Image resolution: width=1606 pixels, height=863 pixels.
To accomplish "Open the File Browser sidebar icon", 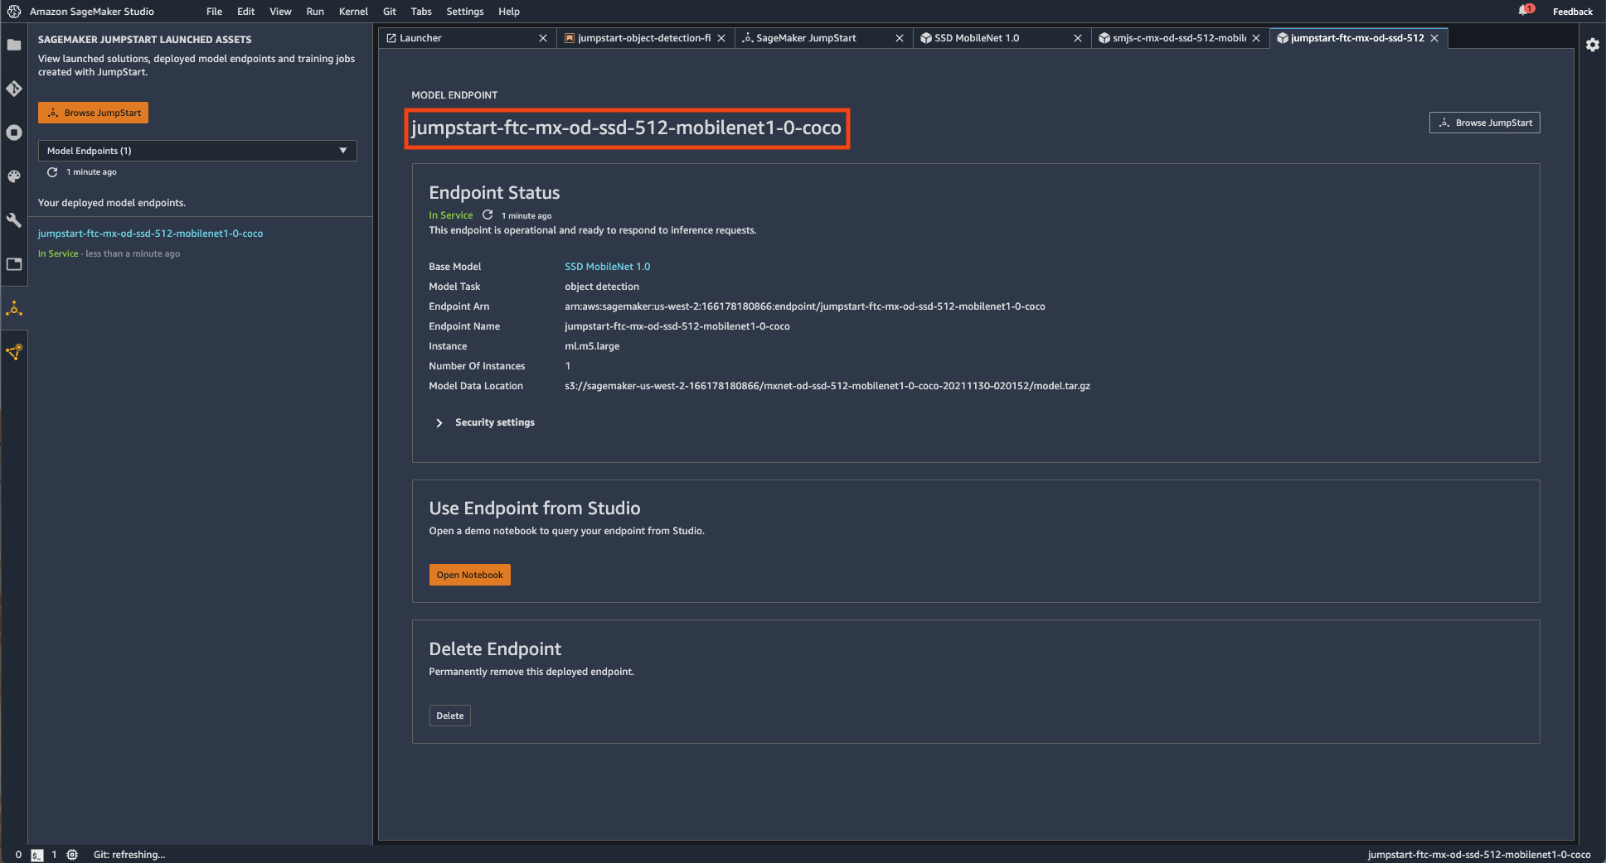I will (14, 45).
